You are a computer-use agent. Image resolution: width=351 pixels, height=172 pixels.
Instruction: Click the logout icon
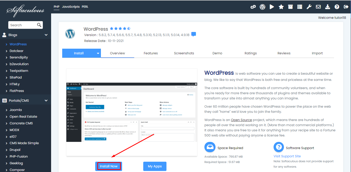coord(346,7)
